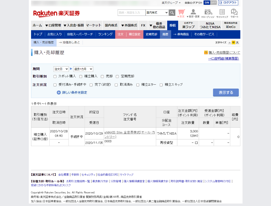Expand the 入出金・振替 menu
Screen dimensions: 271x206
74,25
